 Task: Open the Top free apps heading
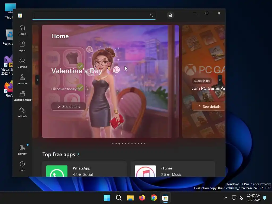tap(59, 154)
